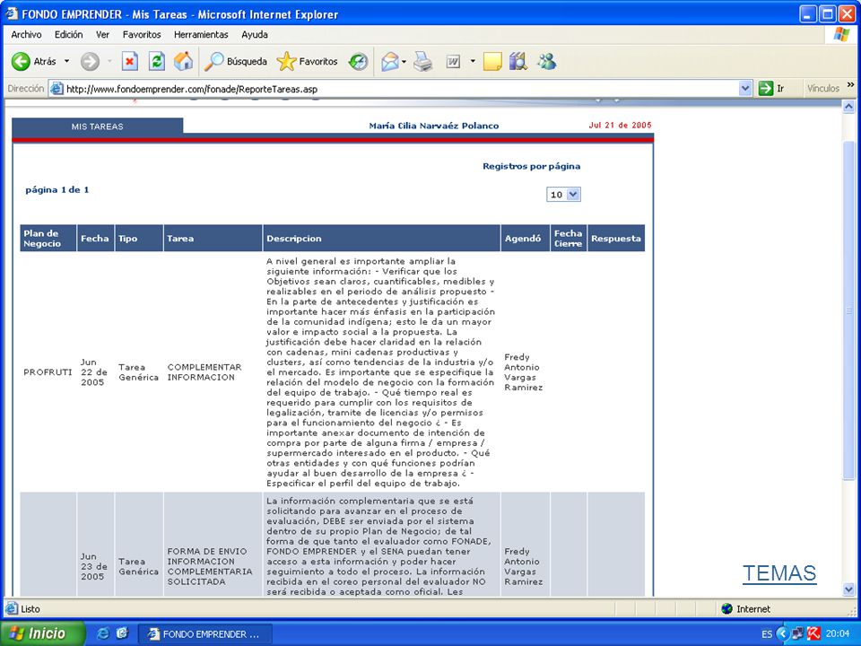Print the page with printer icon
The width and height of the screenshot is (861, 646).
point(422,62)
